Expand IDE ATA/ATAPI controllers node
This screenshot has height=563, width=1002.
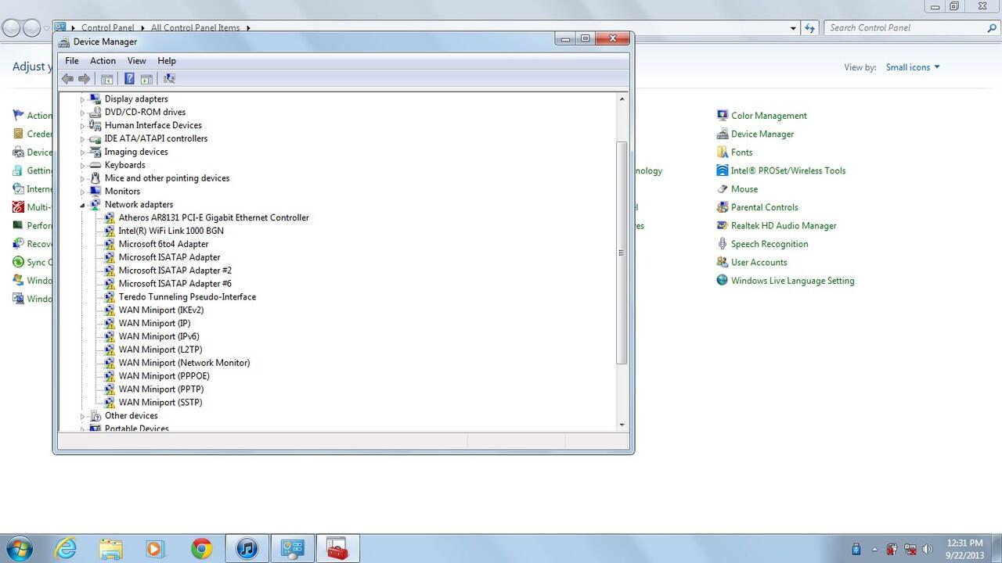82,139
